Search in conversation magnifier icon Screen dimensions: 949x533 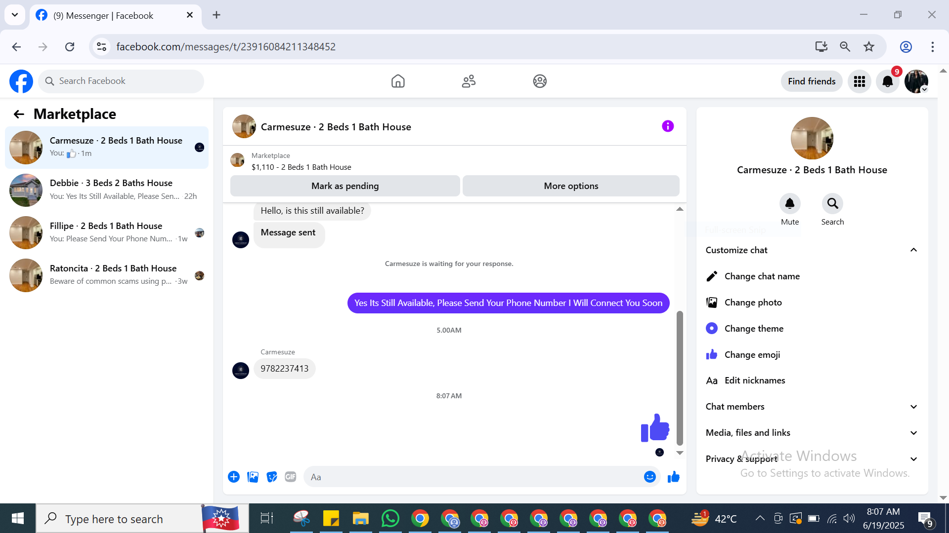coord(833,203)
